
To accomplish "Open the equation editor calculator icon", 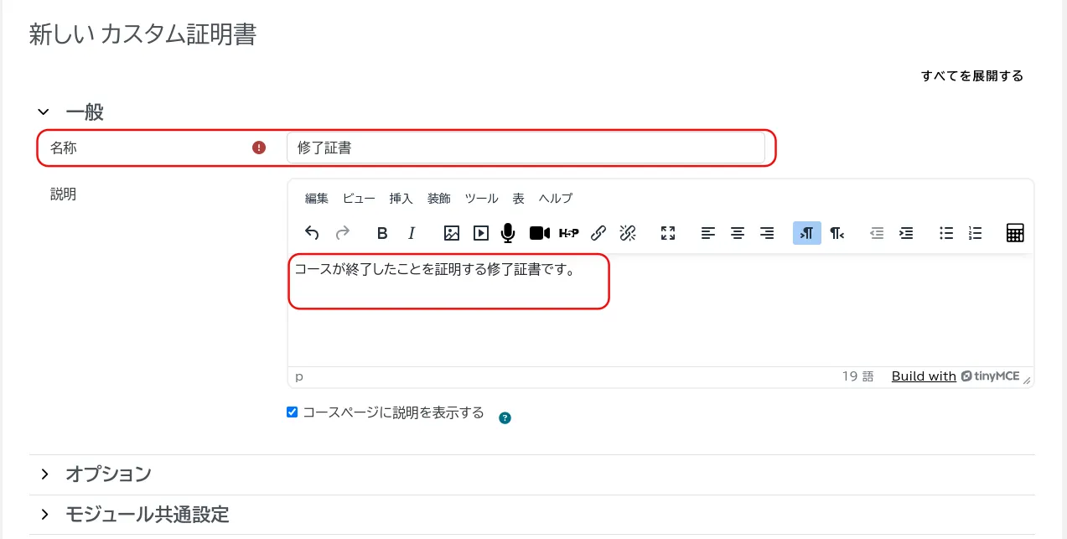I will pyautogui.click(x=1015, y=233).
